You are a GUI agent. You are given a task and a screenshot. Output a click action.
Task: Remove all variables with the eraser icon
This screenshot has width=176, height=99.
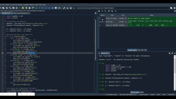(109, 11)
